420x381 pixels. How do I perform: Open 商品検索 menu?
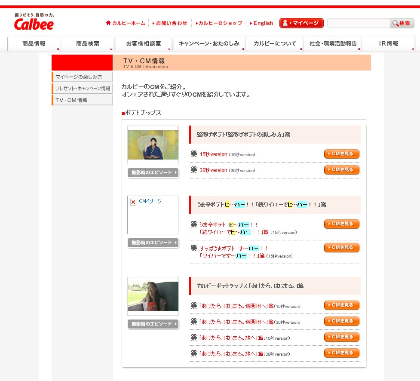point(88,43)
